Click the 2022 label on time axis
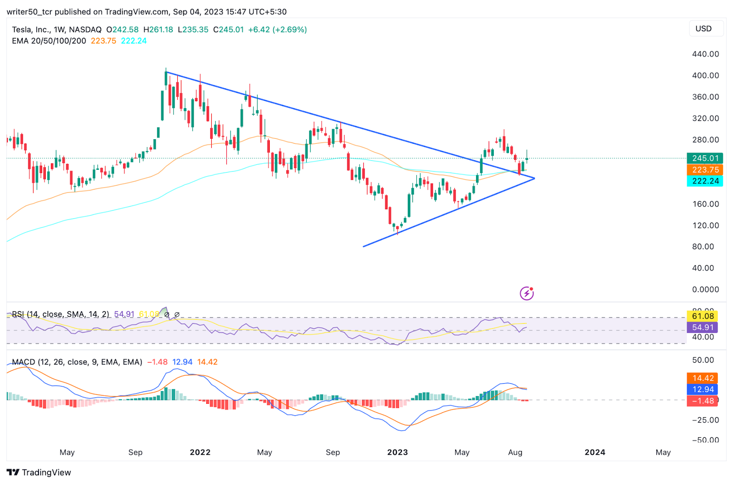Screen dimensions: 733x484 (200, 452)
